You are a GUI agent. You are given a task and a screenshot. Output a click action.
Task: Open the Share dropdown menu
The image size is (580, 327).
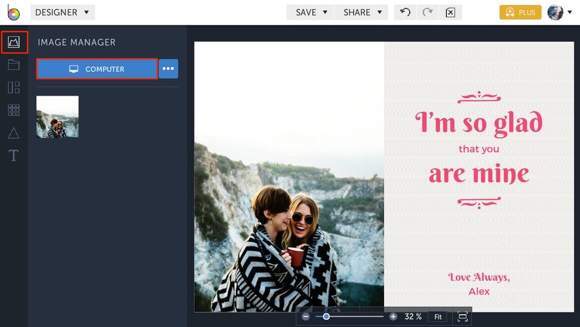361,12
